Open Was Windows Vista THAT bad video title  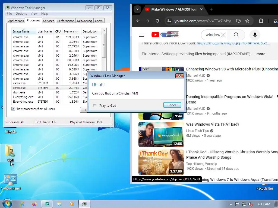pos(213,124)
